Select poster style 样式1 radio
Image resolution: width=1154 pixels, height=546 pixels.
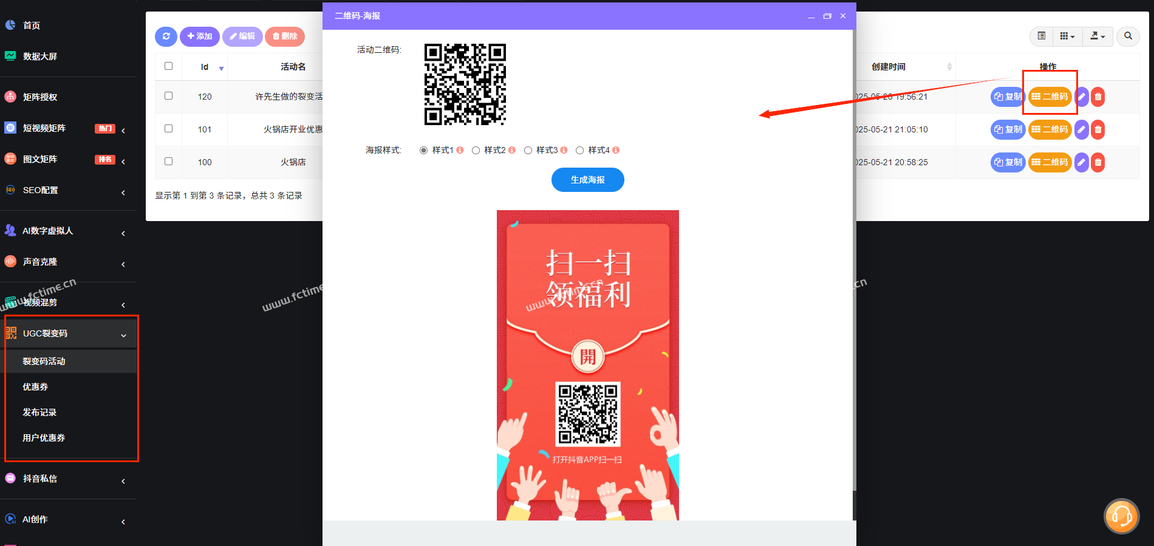pyautogui.click(x=423, y=150)
